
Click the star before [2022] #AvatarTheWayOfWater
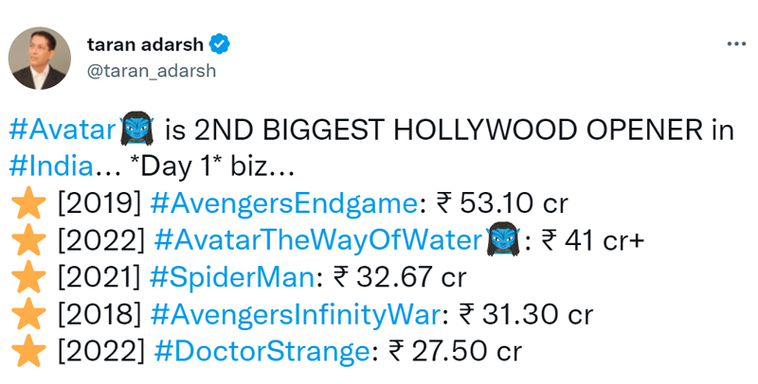[x=27, y=240]
